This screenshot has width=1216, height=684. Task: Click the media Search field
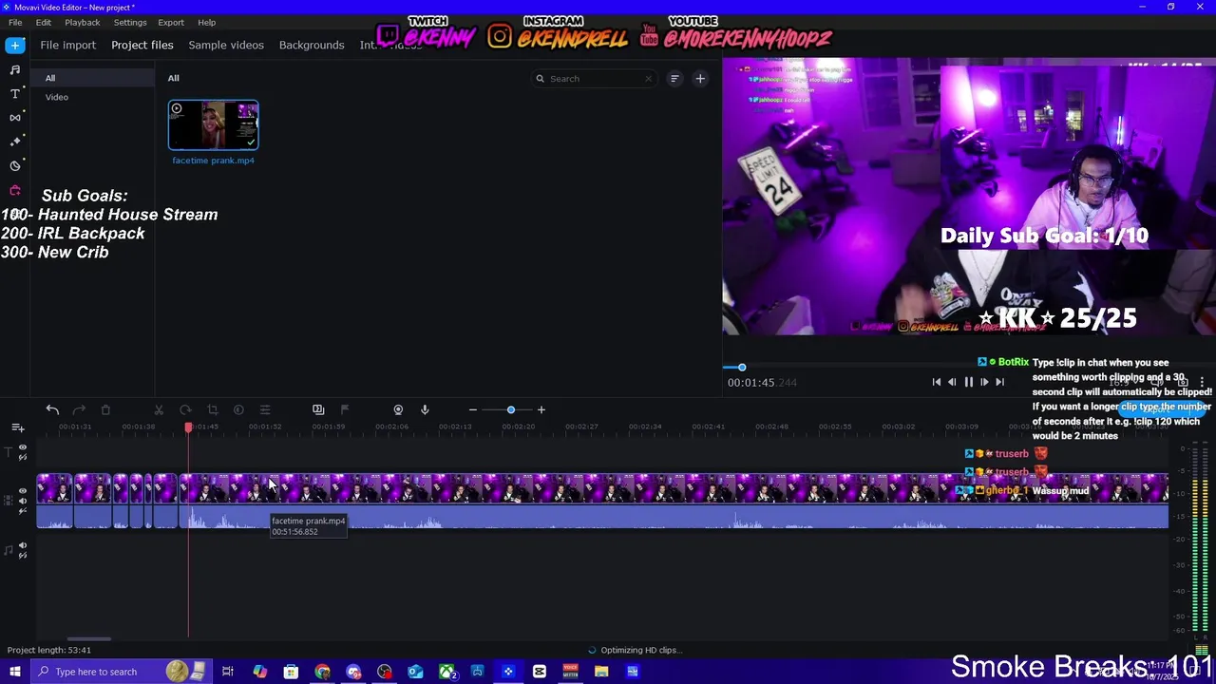point(594,79)
